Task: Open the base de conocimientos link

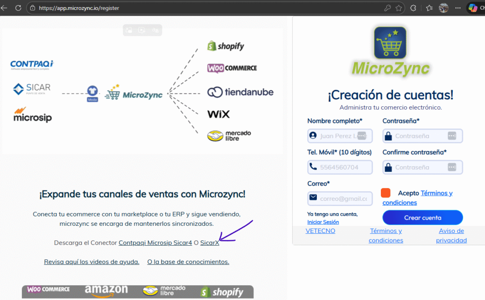Action: (188, 262)
